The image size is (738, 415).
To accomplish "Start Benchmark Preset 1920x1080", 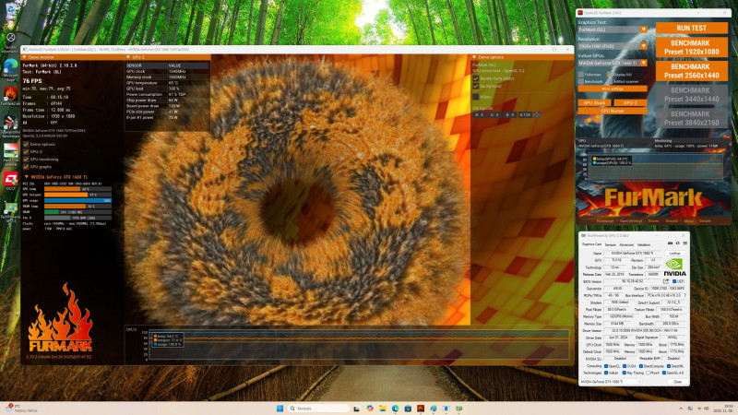I will click(x=691, y=47).
